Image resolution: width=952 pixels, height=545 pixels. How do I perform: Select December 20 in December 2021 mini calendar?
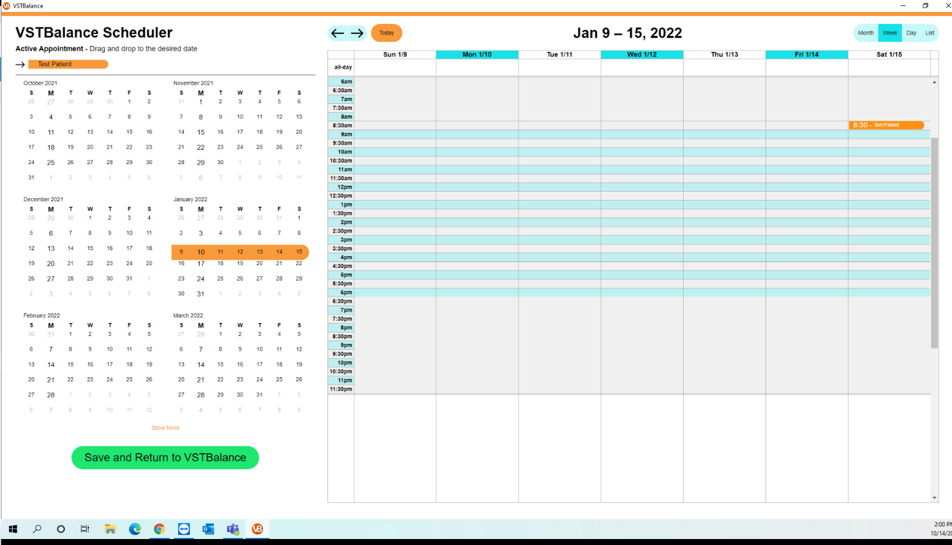pyautogui.click(x=51, y=263)
